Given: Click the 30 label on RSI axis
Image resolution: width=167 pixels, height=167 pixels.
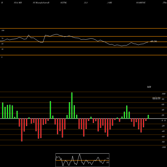Looking at the screenshot, I should pos(2,49).
